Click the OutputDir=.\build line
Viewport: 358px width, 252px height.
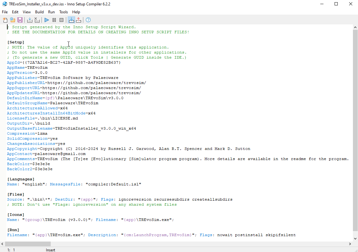(28, 123)
